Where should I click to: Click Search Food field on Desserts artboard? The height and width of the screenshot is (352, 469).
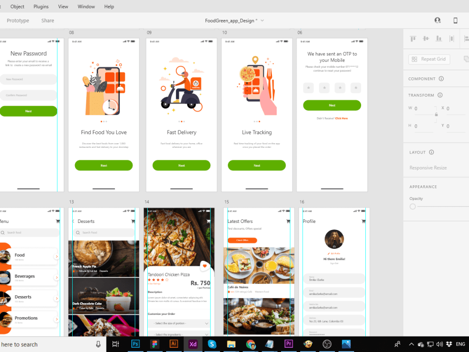104,233
